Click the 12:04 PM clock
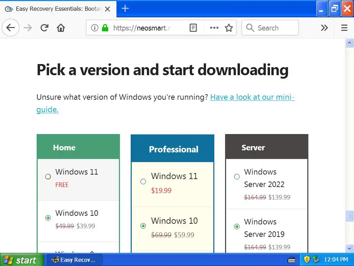Screen dimensions: 354x266 pyautogui.click(x=336, y=259)
